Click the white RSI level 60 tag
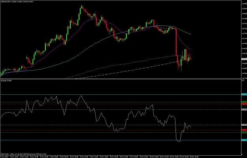This screenshot has width=247, height=158. 244,109
